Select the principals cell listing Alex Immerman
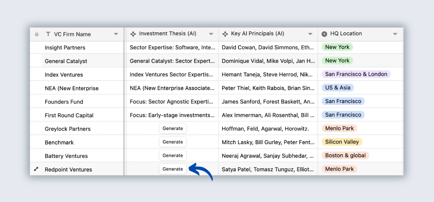This screenshot has height=202, width=434. click(268, 115)
